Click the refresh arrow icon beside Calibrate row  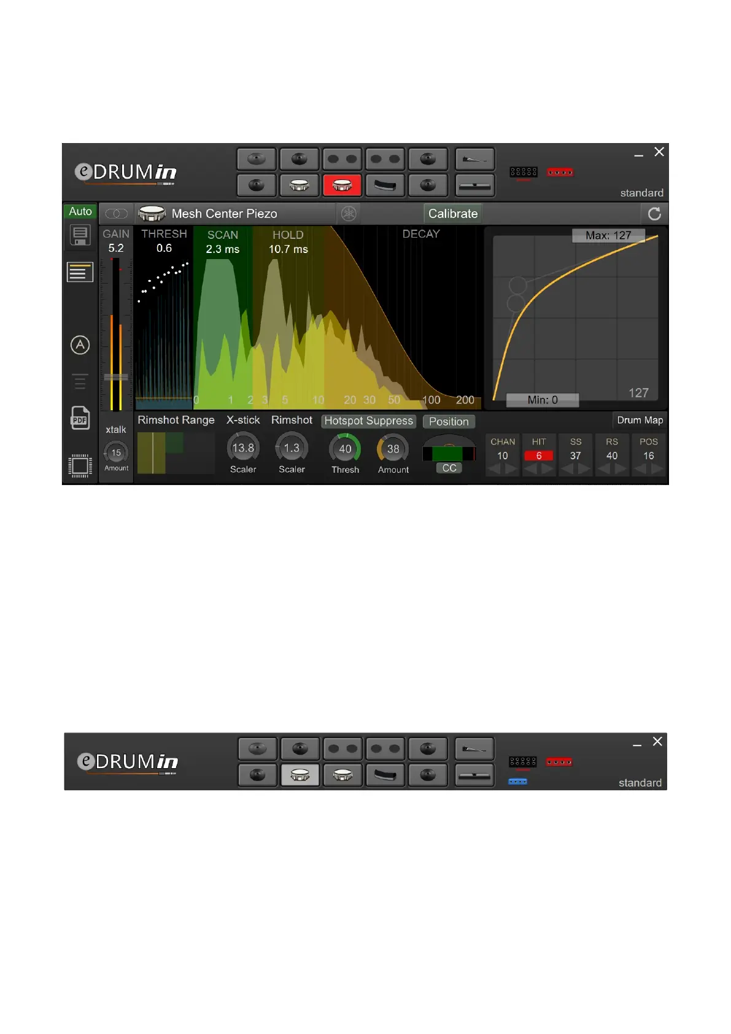tap(654, 214)
